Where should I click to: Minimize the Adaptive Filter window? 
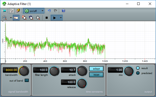[x=127, y=4]
